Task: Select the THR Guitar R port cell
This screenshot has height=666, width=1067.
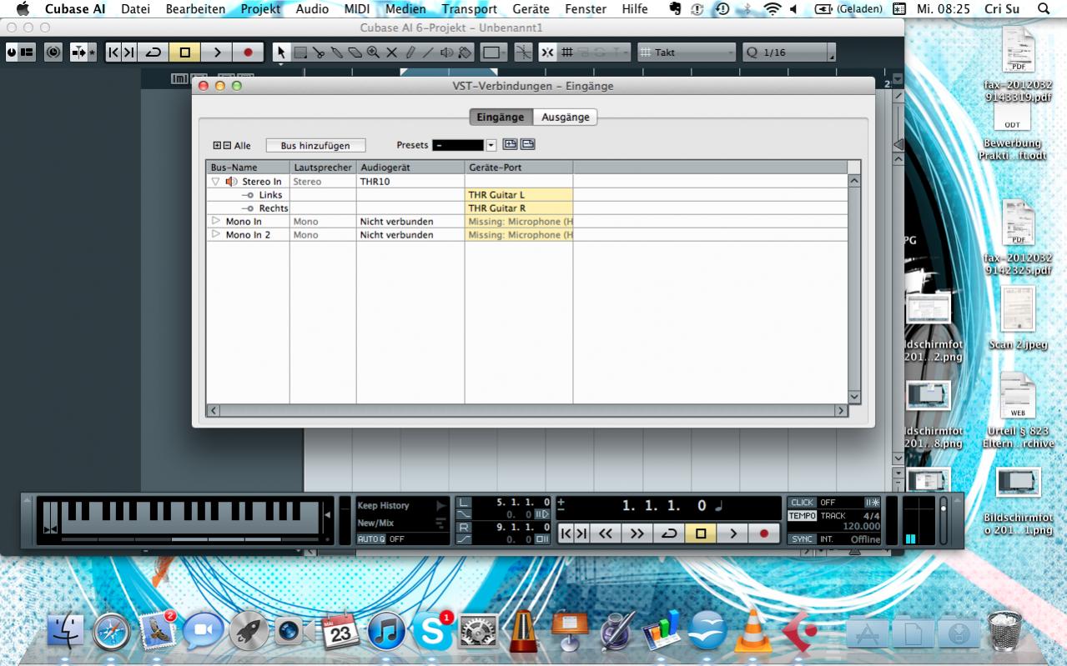Action: coord(519,208)
